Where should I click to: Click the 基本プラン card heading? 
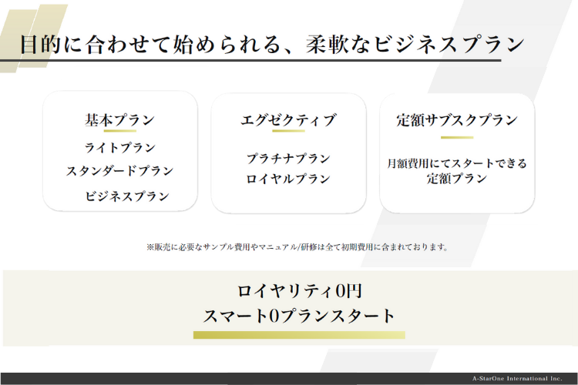coord(119,120)
